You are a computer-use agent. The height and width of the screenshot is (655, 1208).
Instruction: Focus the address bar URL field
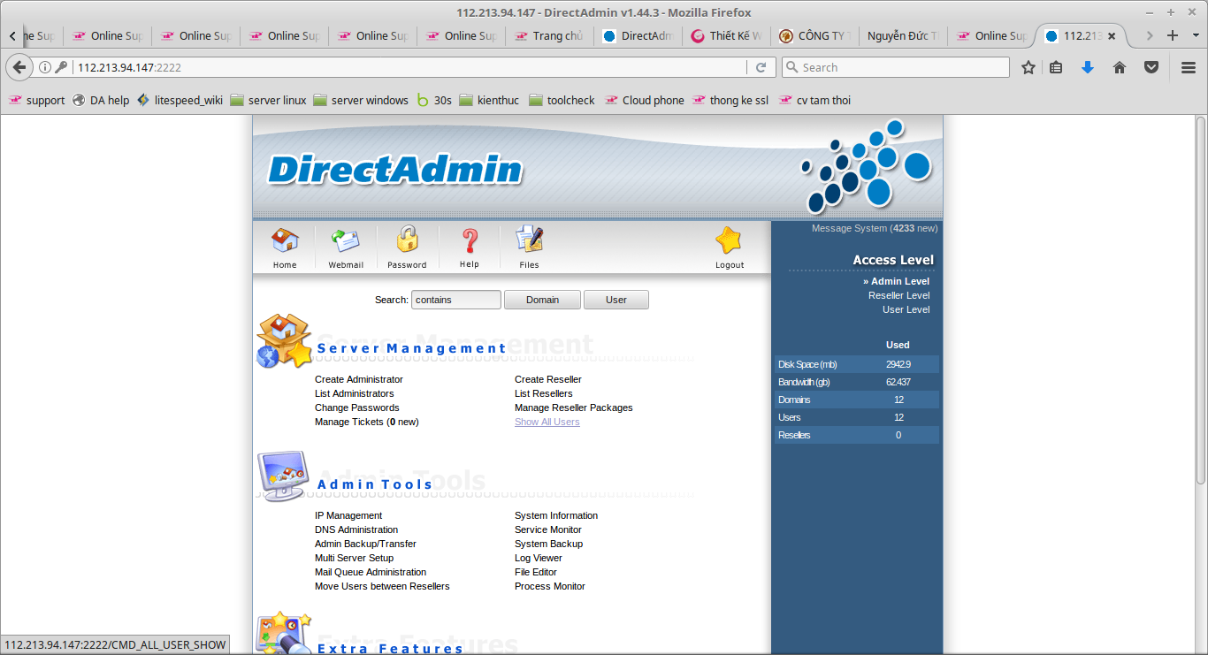coord(407,67)
